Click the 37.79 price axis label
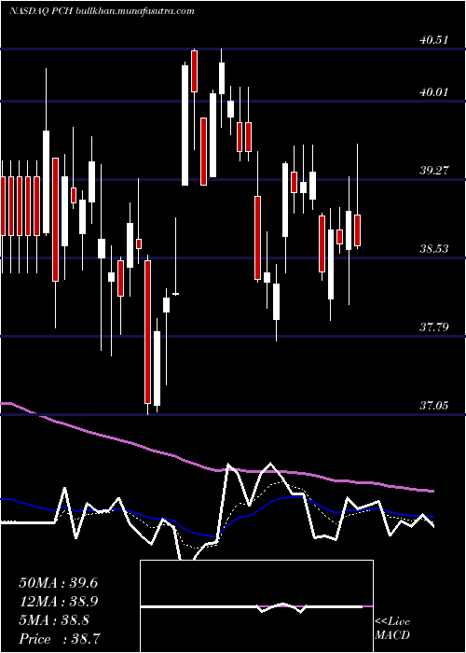This screenshot has height=653, width=466. 434,326
